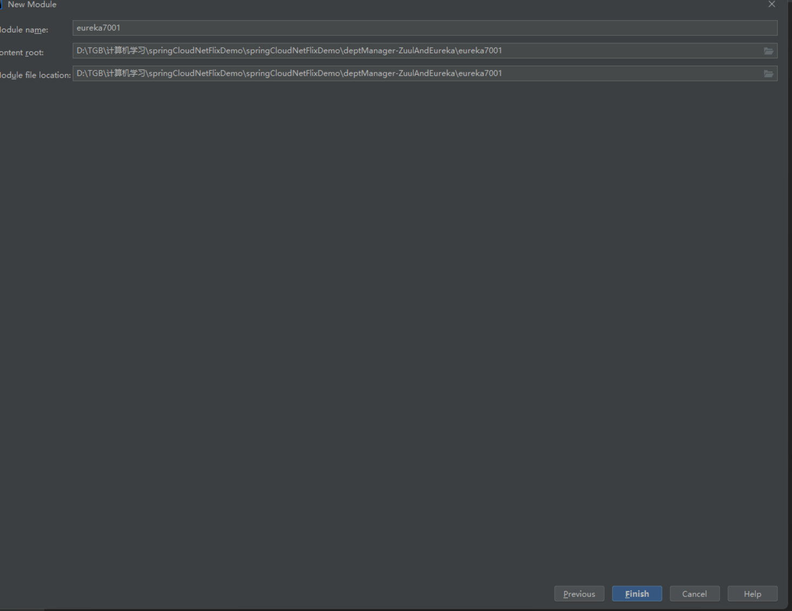
Task: Browse folder icon for Content root
Action: (768, 51)
